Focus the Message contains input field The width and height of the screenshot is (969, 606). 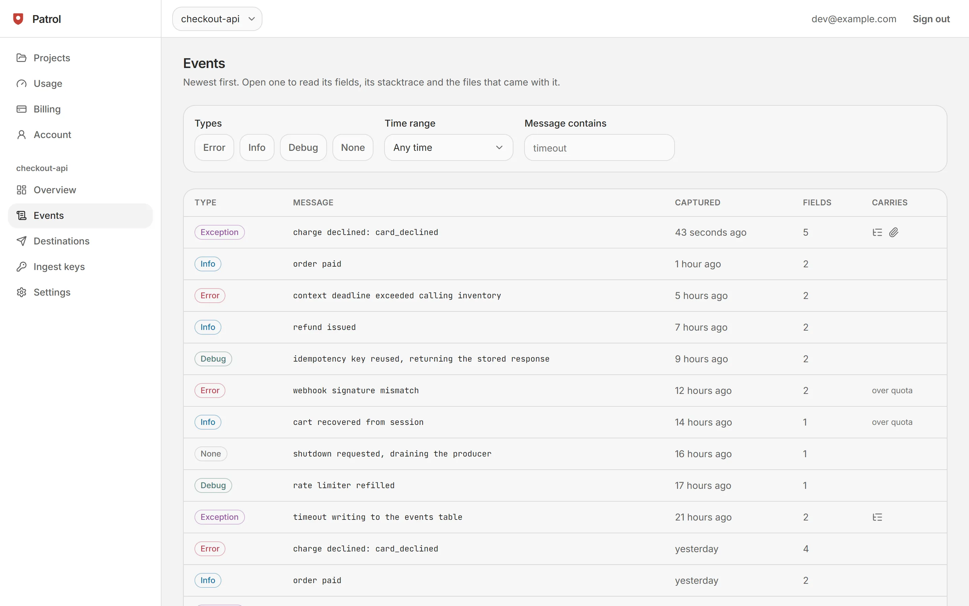(x=599, y=148)
